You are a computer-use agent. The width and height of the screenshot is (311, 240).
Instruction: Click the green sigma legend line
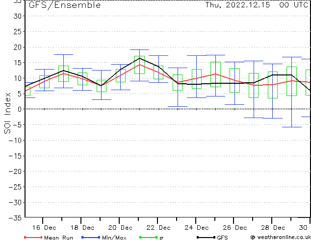[x=148, y=237]
